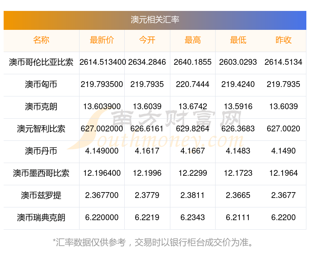Select the 最新价 column header
Screen dimensions: 310x254
click(x=102, y=40)
